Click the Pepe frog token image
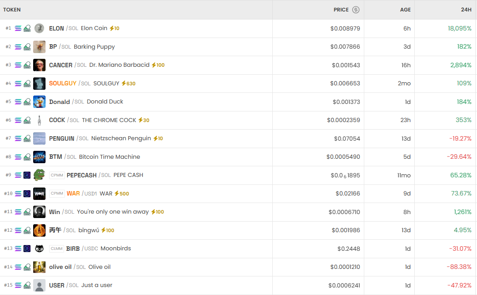The width and height of the screenshot is (477, 295). [39, 175]
